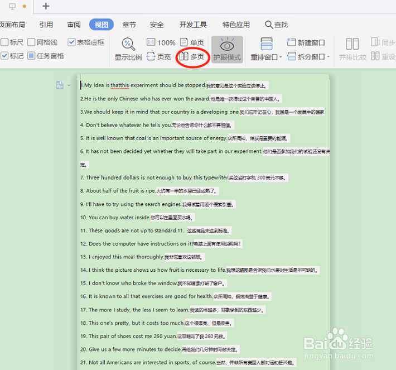The width and height of the screenshot is (396, 370).
Task: Click line '15. I don't know who broke'
Action: tap(152, 283)
